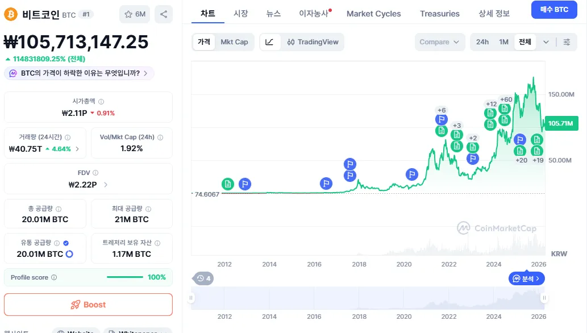This screenshot has width=587, height=333.
Task: Click the market cap info icon
Action: coord(101,102)
